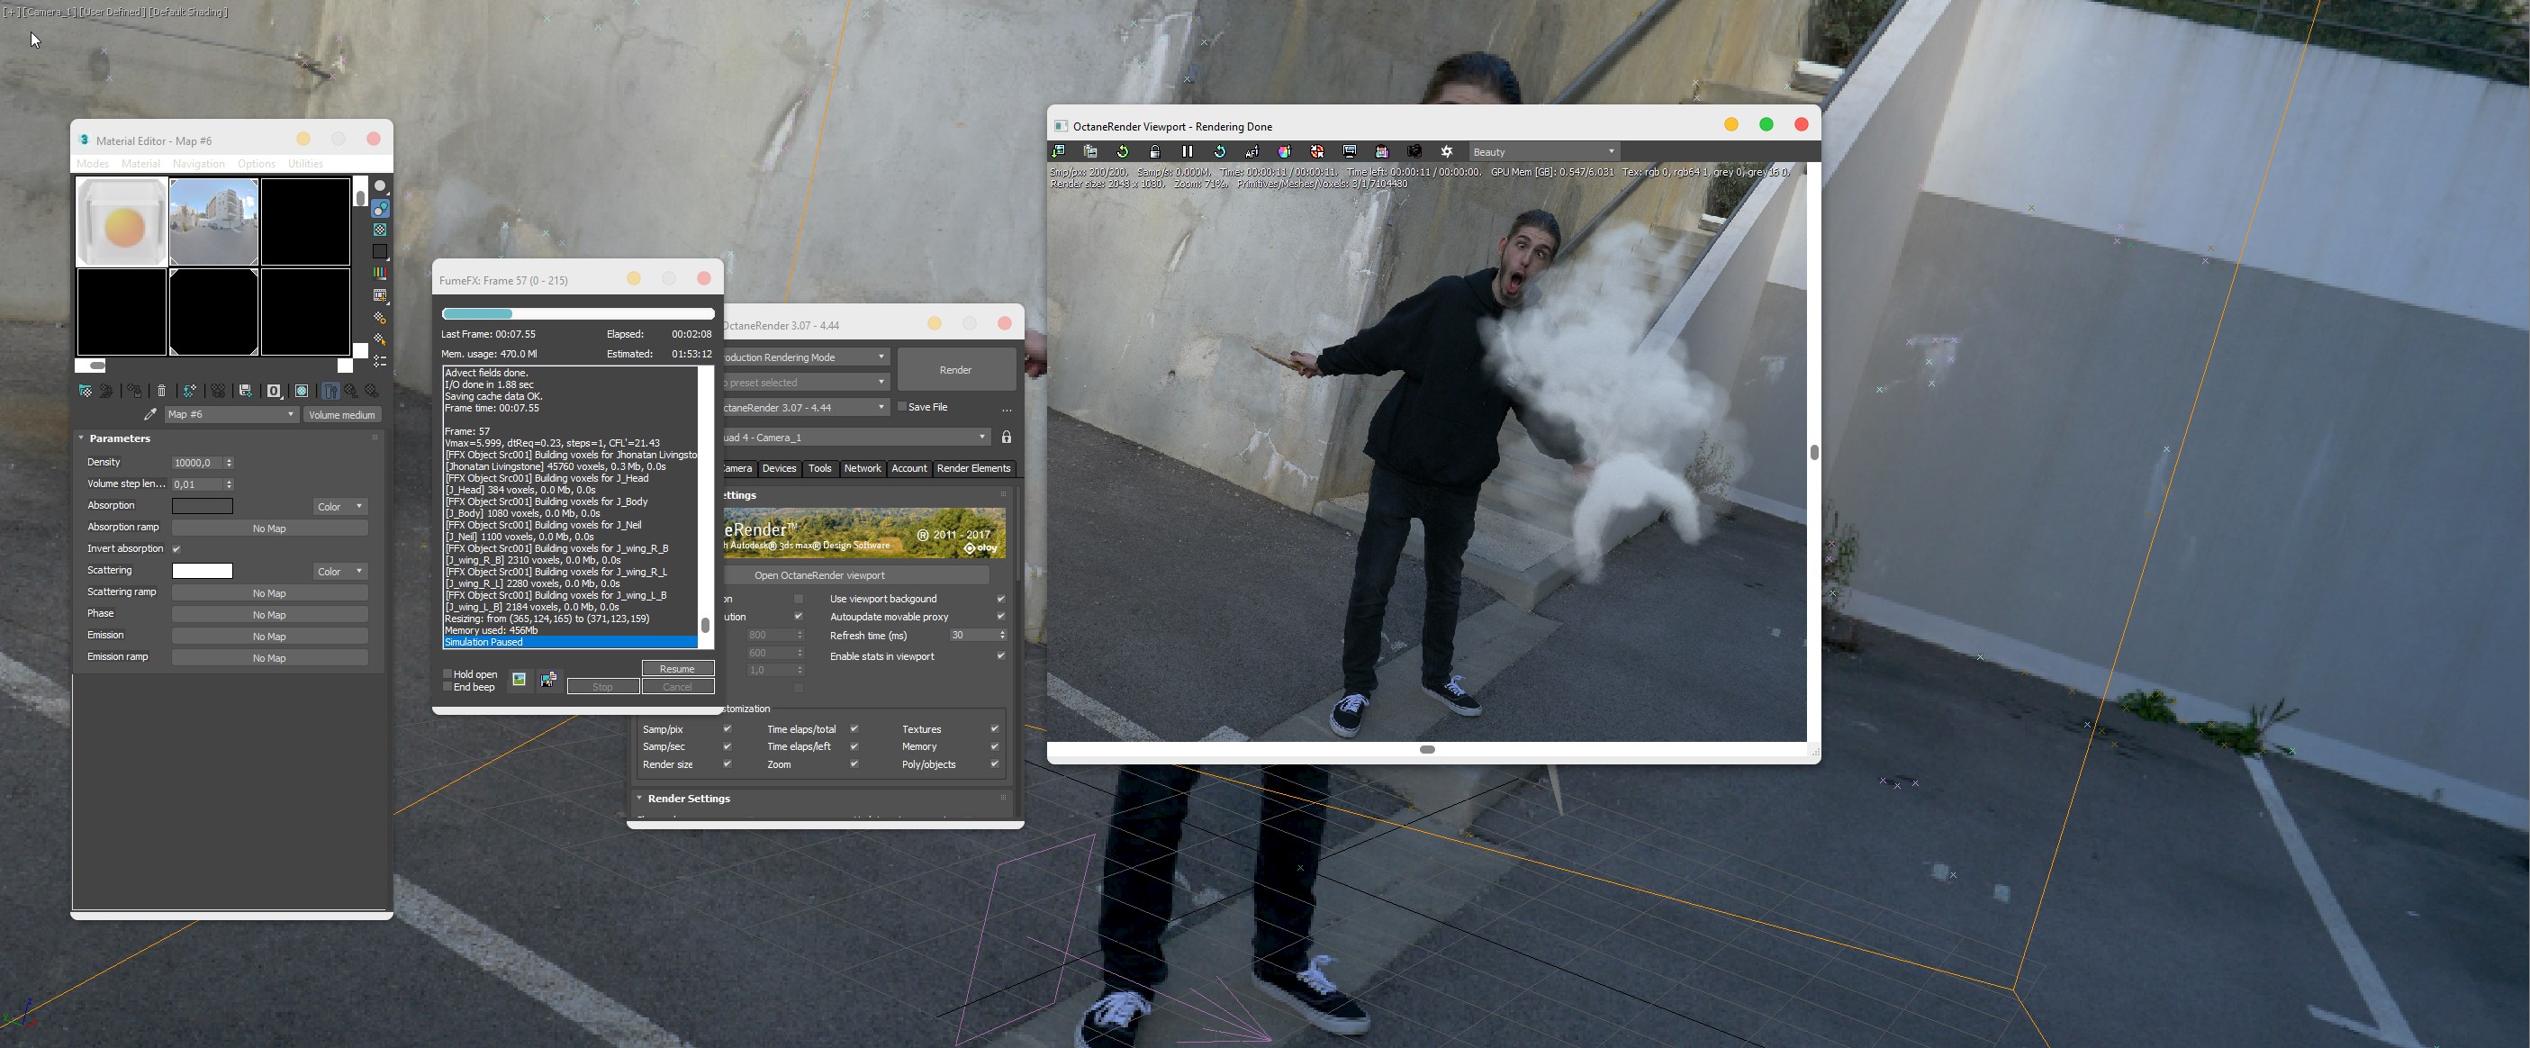The width and height of the screenshot is (2530, 1048).
Task: Click the lock viewport icon in Octane toolbar
Action: coord(1154,151)
